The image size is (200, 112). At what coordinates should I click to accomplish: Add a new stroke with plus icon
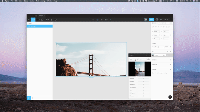pyautogui.click(x=171, y=60)
